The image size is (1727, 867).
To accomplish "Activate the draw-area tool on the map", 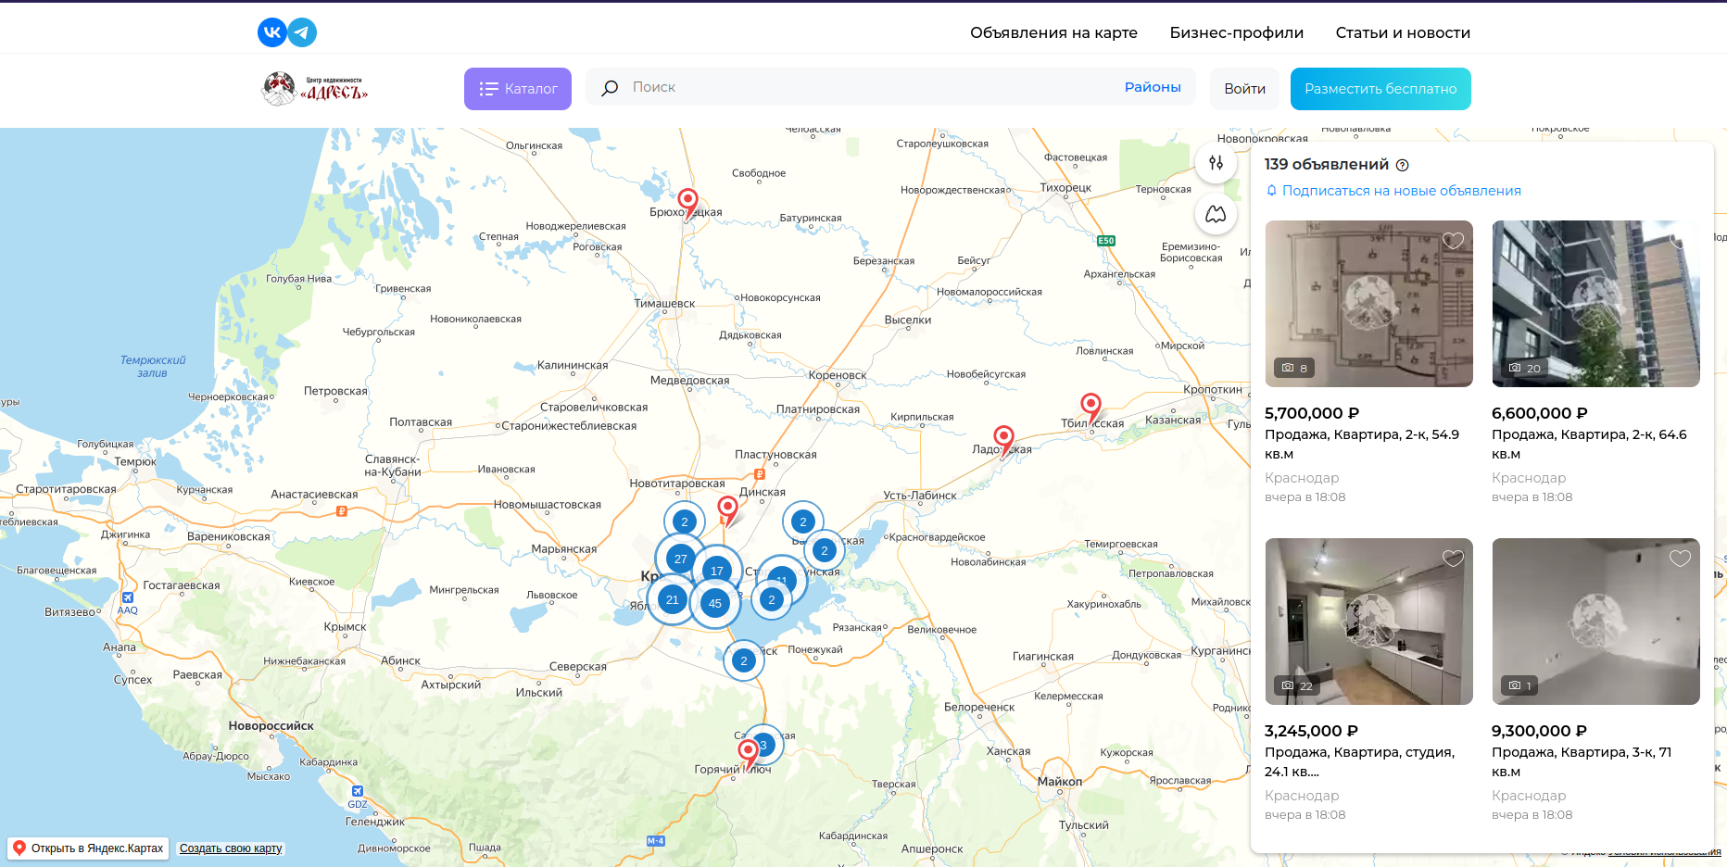I will (x=1216, y=215).
